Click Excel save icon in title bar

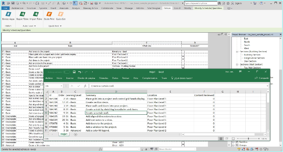point(74,72)
